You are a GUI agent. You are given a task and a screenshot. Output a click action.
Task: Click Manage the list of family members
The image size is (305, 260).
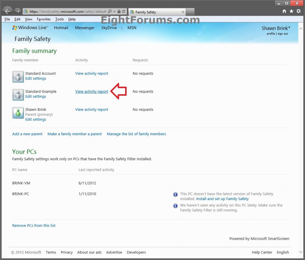pos(136,134)
